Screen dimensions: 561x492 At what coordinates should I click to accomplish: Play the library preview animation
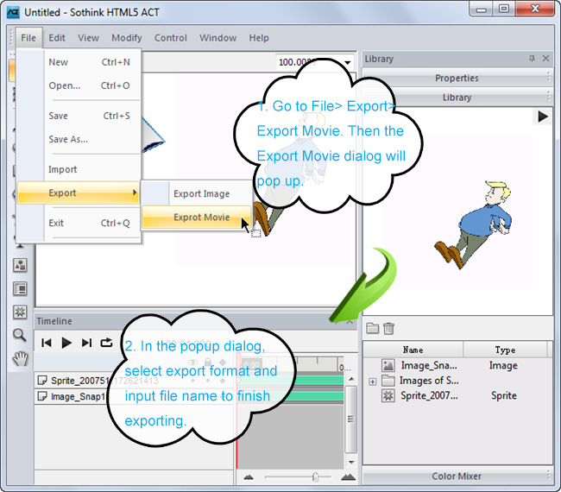[x=543, y=117]
